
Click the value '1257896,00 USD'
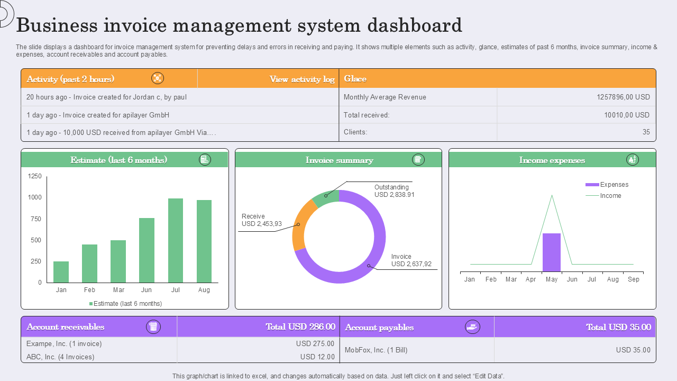[x=623, y=97]
